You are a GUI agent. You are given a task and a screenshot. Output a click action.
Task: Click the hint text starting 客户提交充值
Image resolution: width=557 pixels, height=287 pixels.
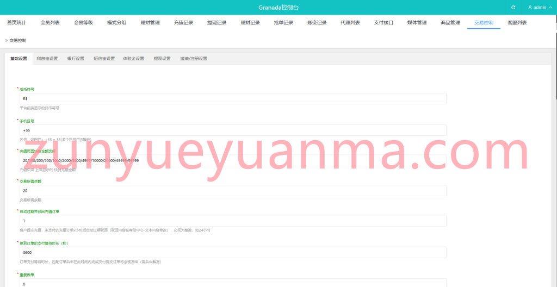[x=115, y=230]
